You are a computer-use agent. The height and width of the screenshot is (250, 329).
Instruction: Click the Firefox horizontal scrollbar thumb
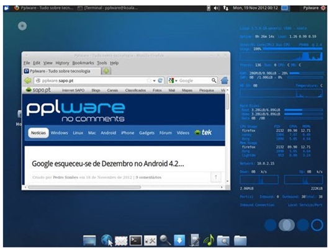coord(84,187)
